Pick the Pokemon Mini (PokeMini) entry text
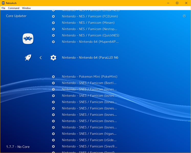 coord(89,77)
